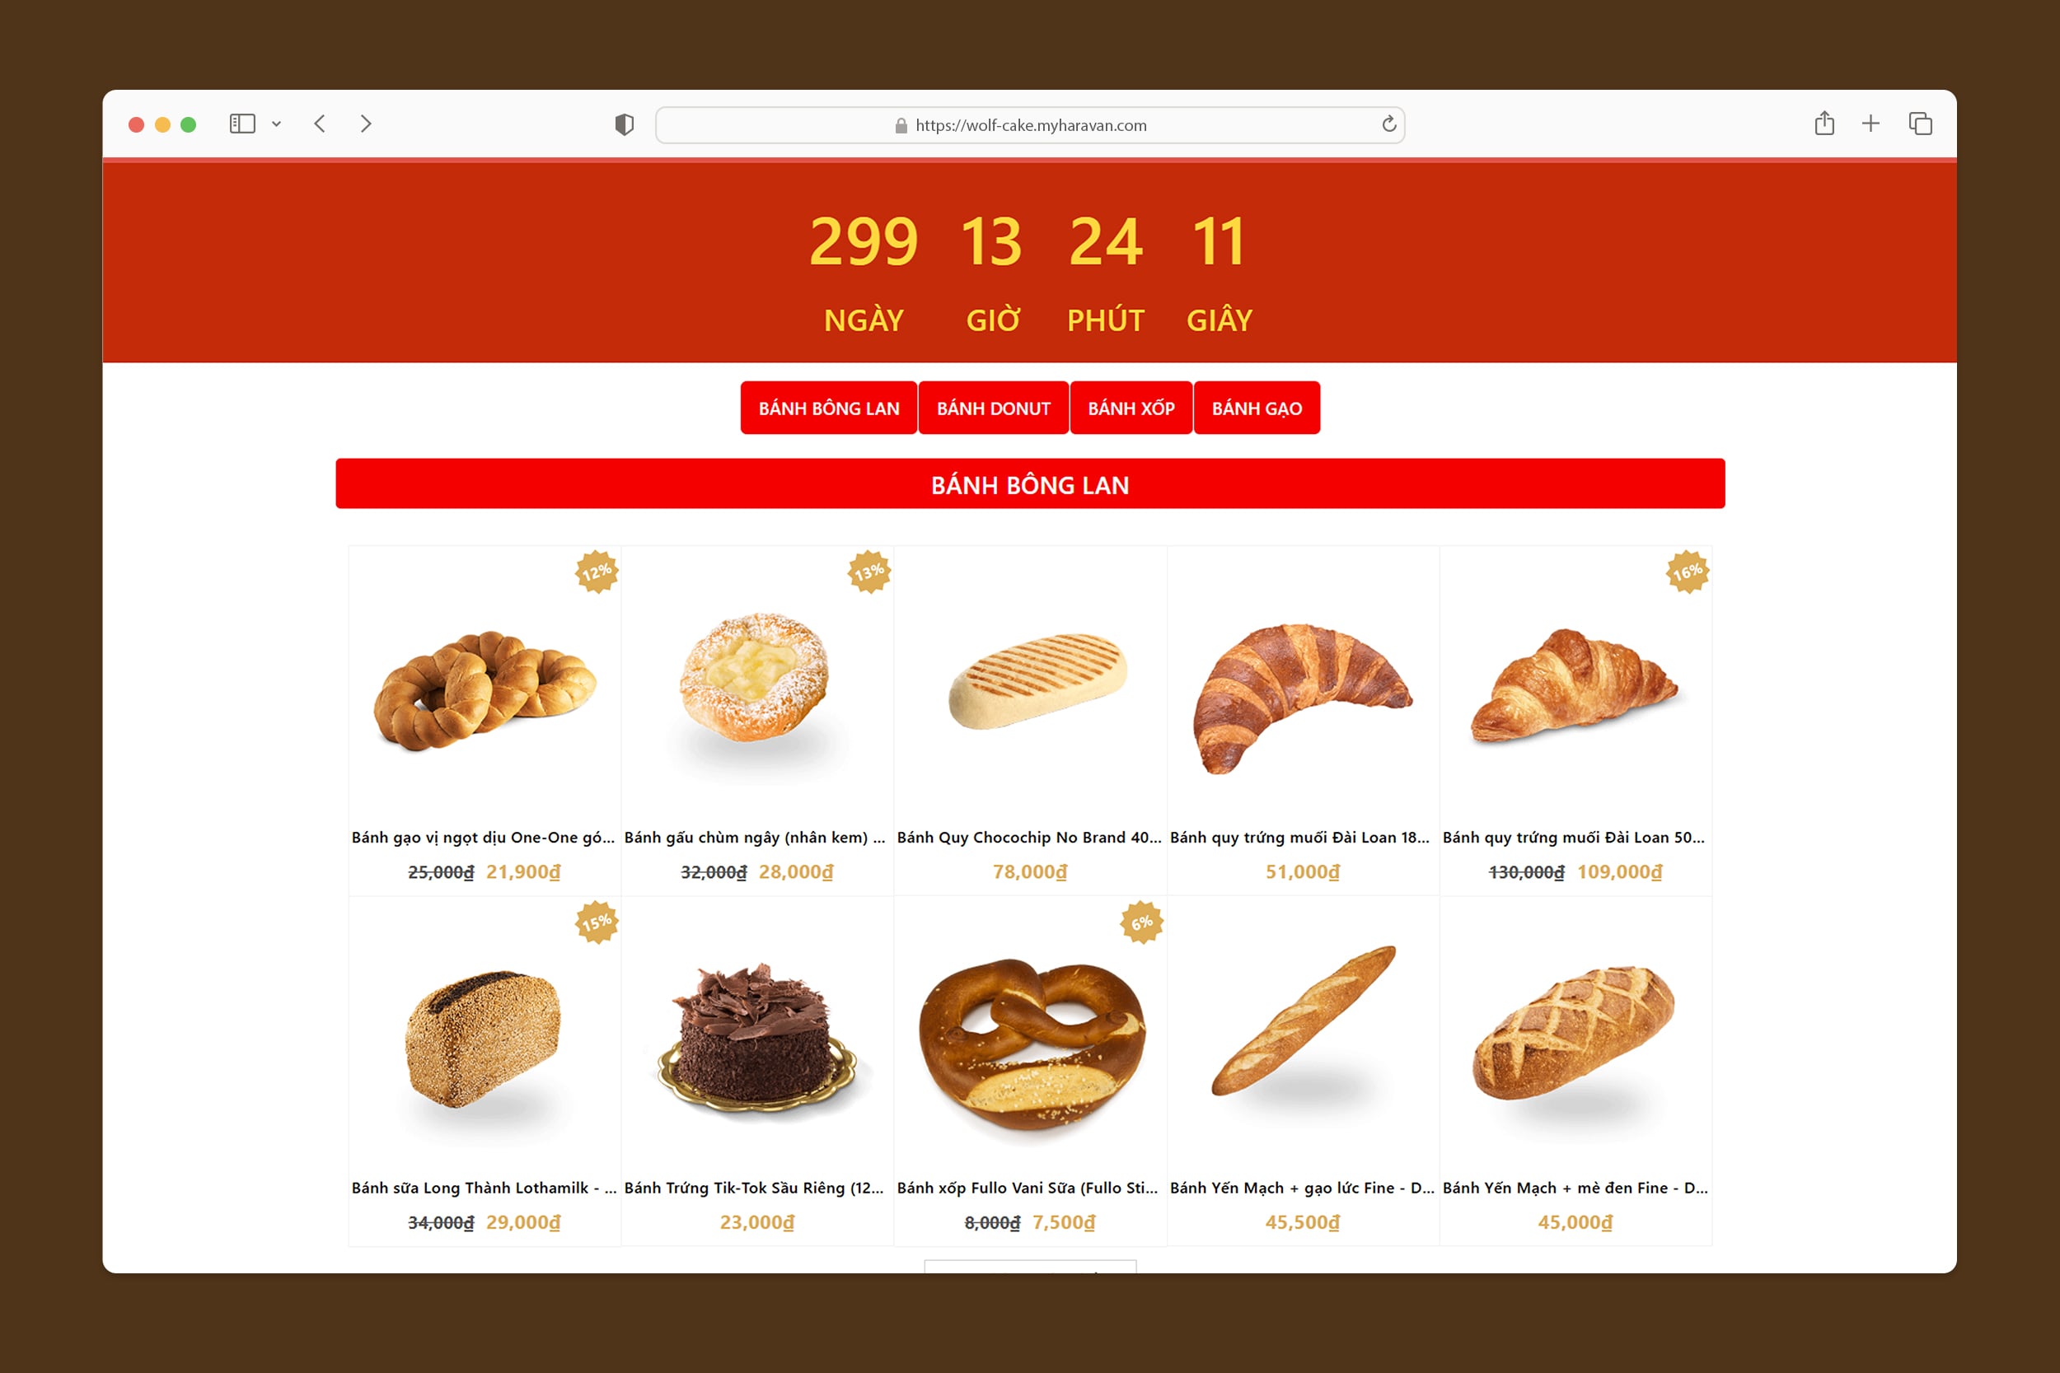Go forward using the right arrow

(x=366, y=124)
